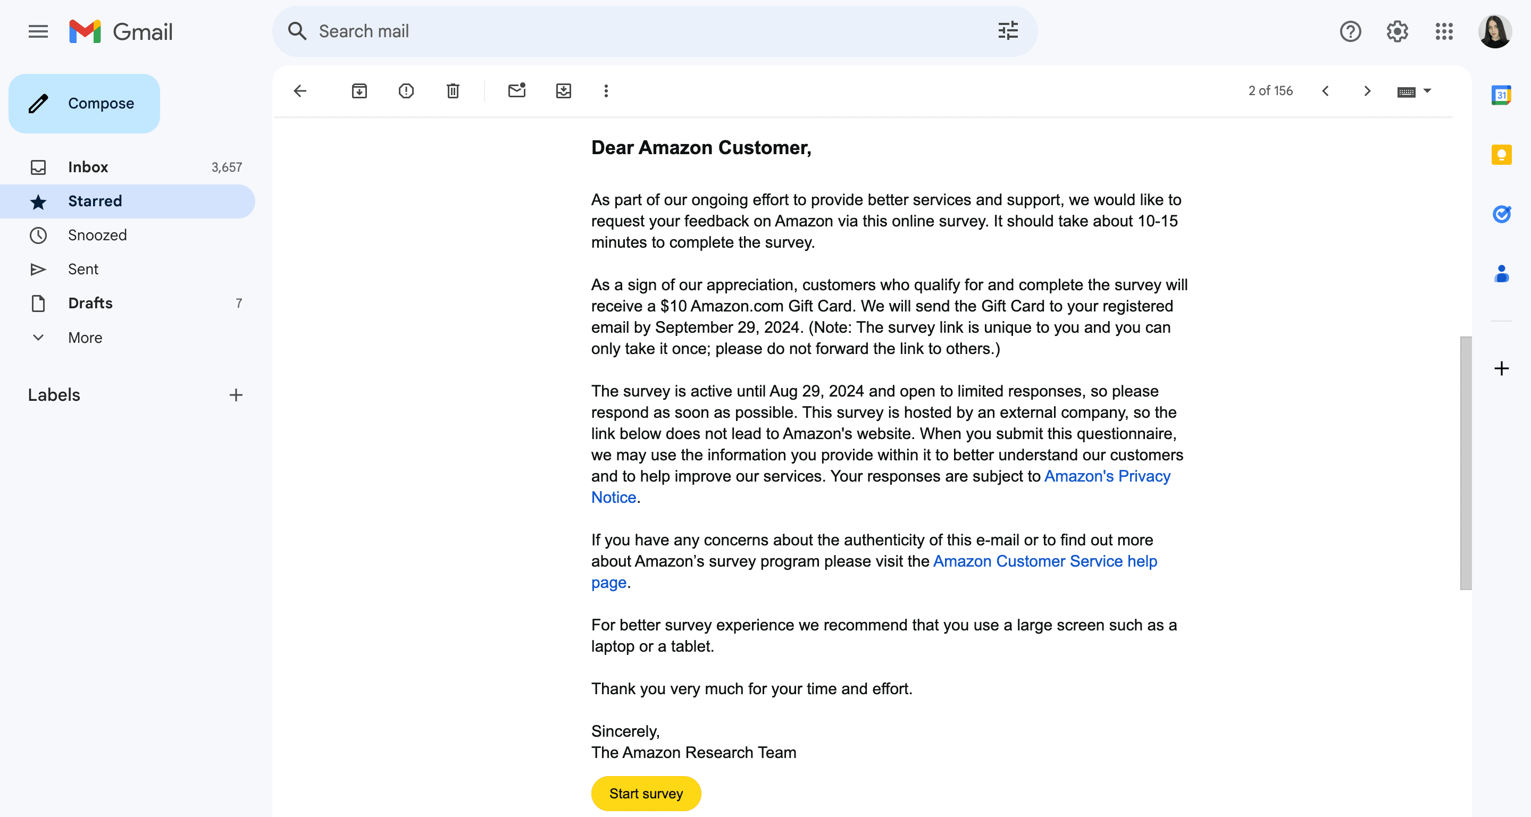The image size is (1531, 817).
Task: Click the Mark as read icon
Action: coord(516,91)
